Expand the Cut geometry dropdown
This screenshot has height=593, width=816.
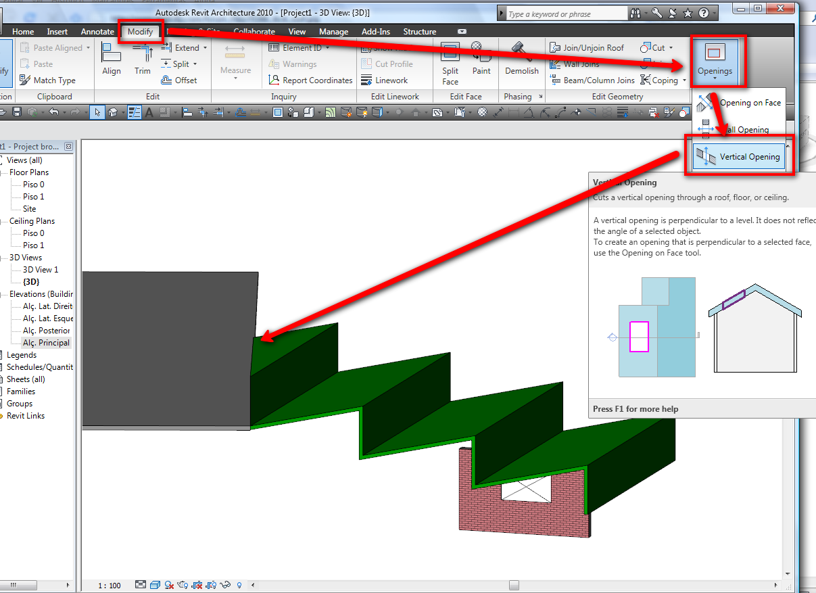[671, 48]
